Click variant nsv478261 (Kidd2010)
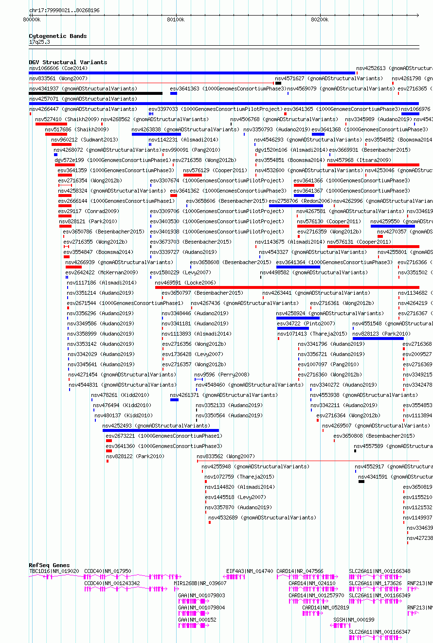 pyautogui.click(x=120, y=395)
